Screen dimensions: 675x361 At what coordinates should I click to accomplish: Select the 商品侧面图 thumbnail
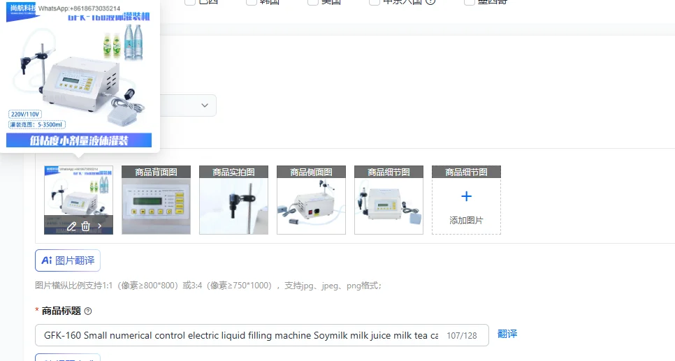click(x=311, y=200)
